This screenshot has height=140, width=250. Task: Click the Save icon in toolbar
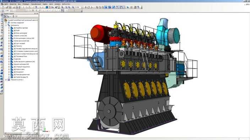pos(10,7)
